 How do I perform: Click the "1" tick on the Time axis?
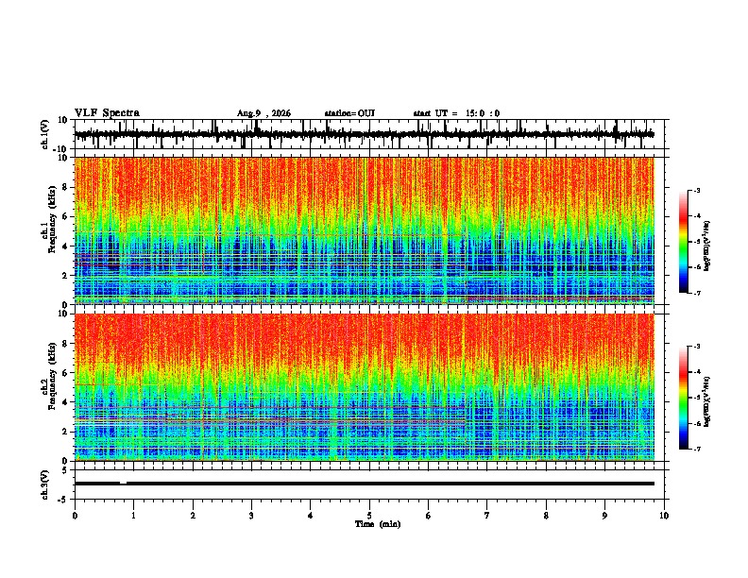[133, 516]
